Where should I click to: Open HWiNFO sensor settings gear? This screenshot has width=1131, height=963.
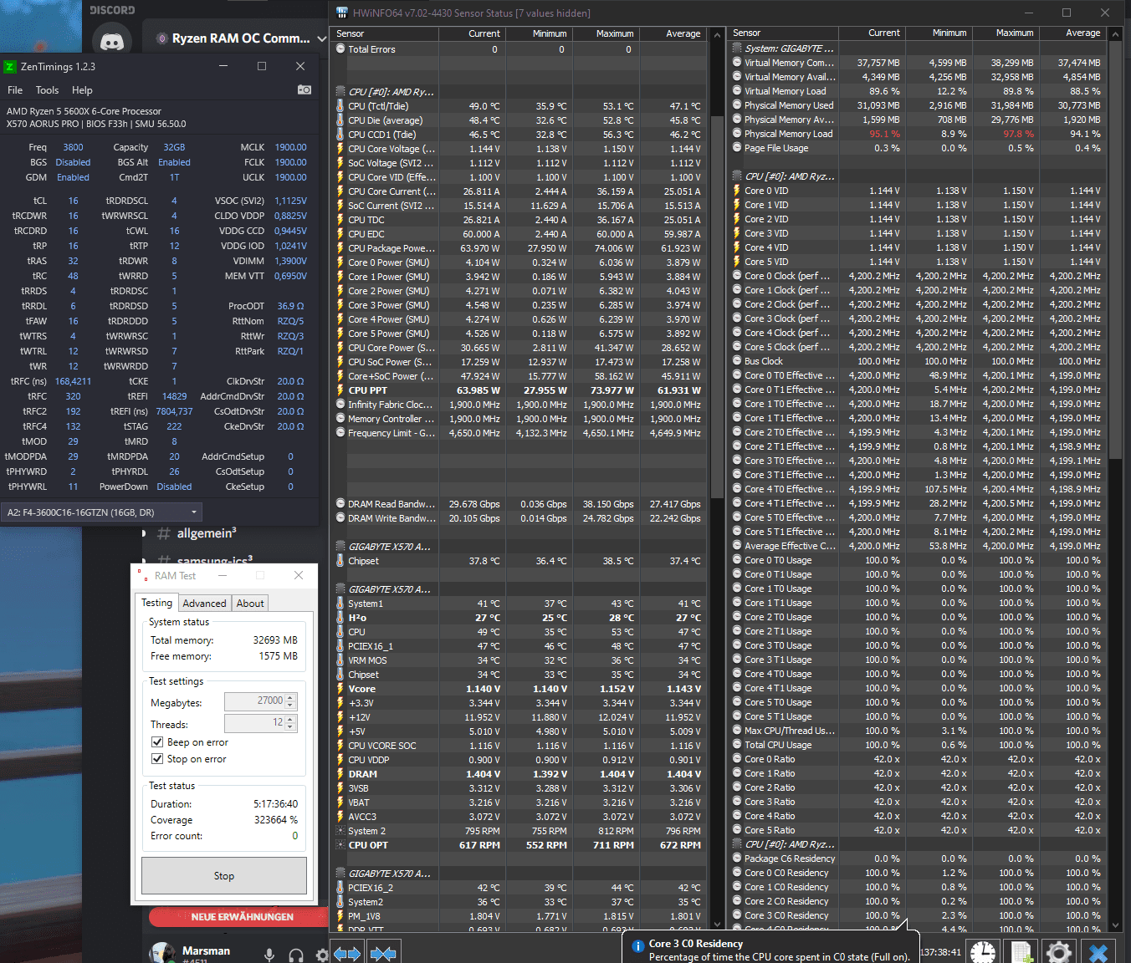point(1058,952)
